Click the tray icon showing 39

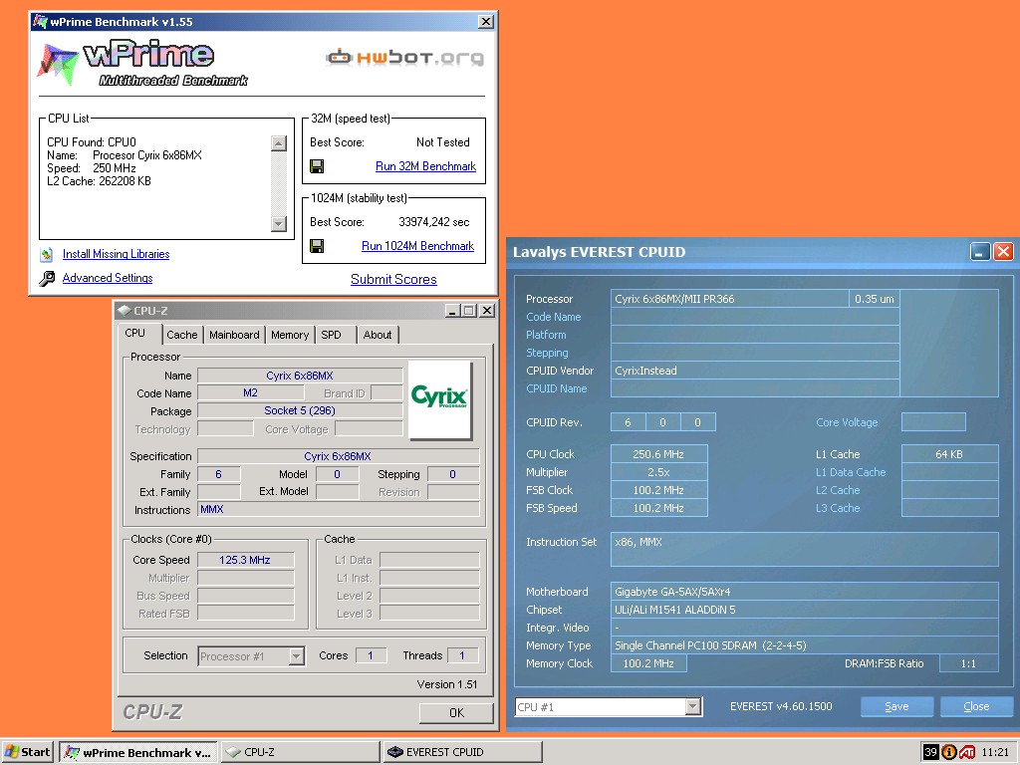(930, 752)
